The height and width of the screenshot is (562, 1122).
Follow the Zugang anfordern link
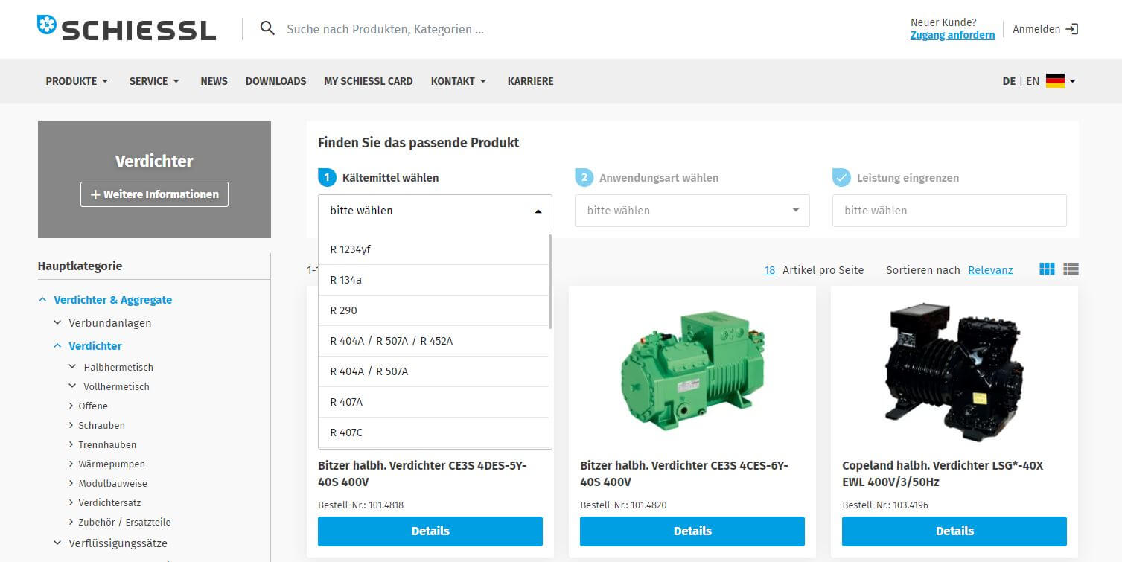[x=952, y=35]
